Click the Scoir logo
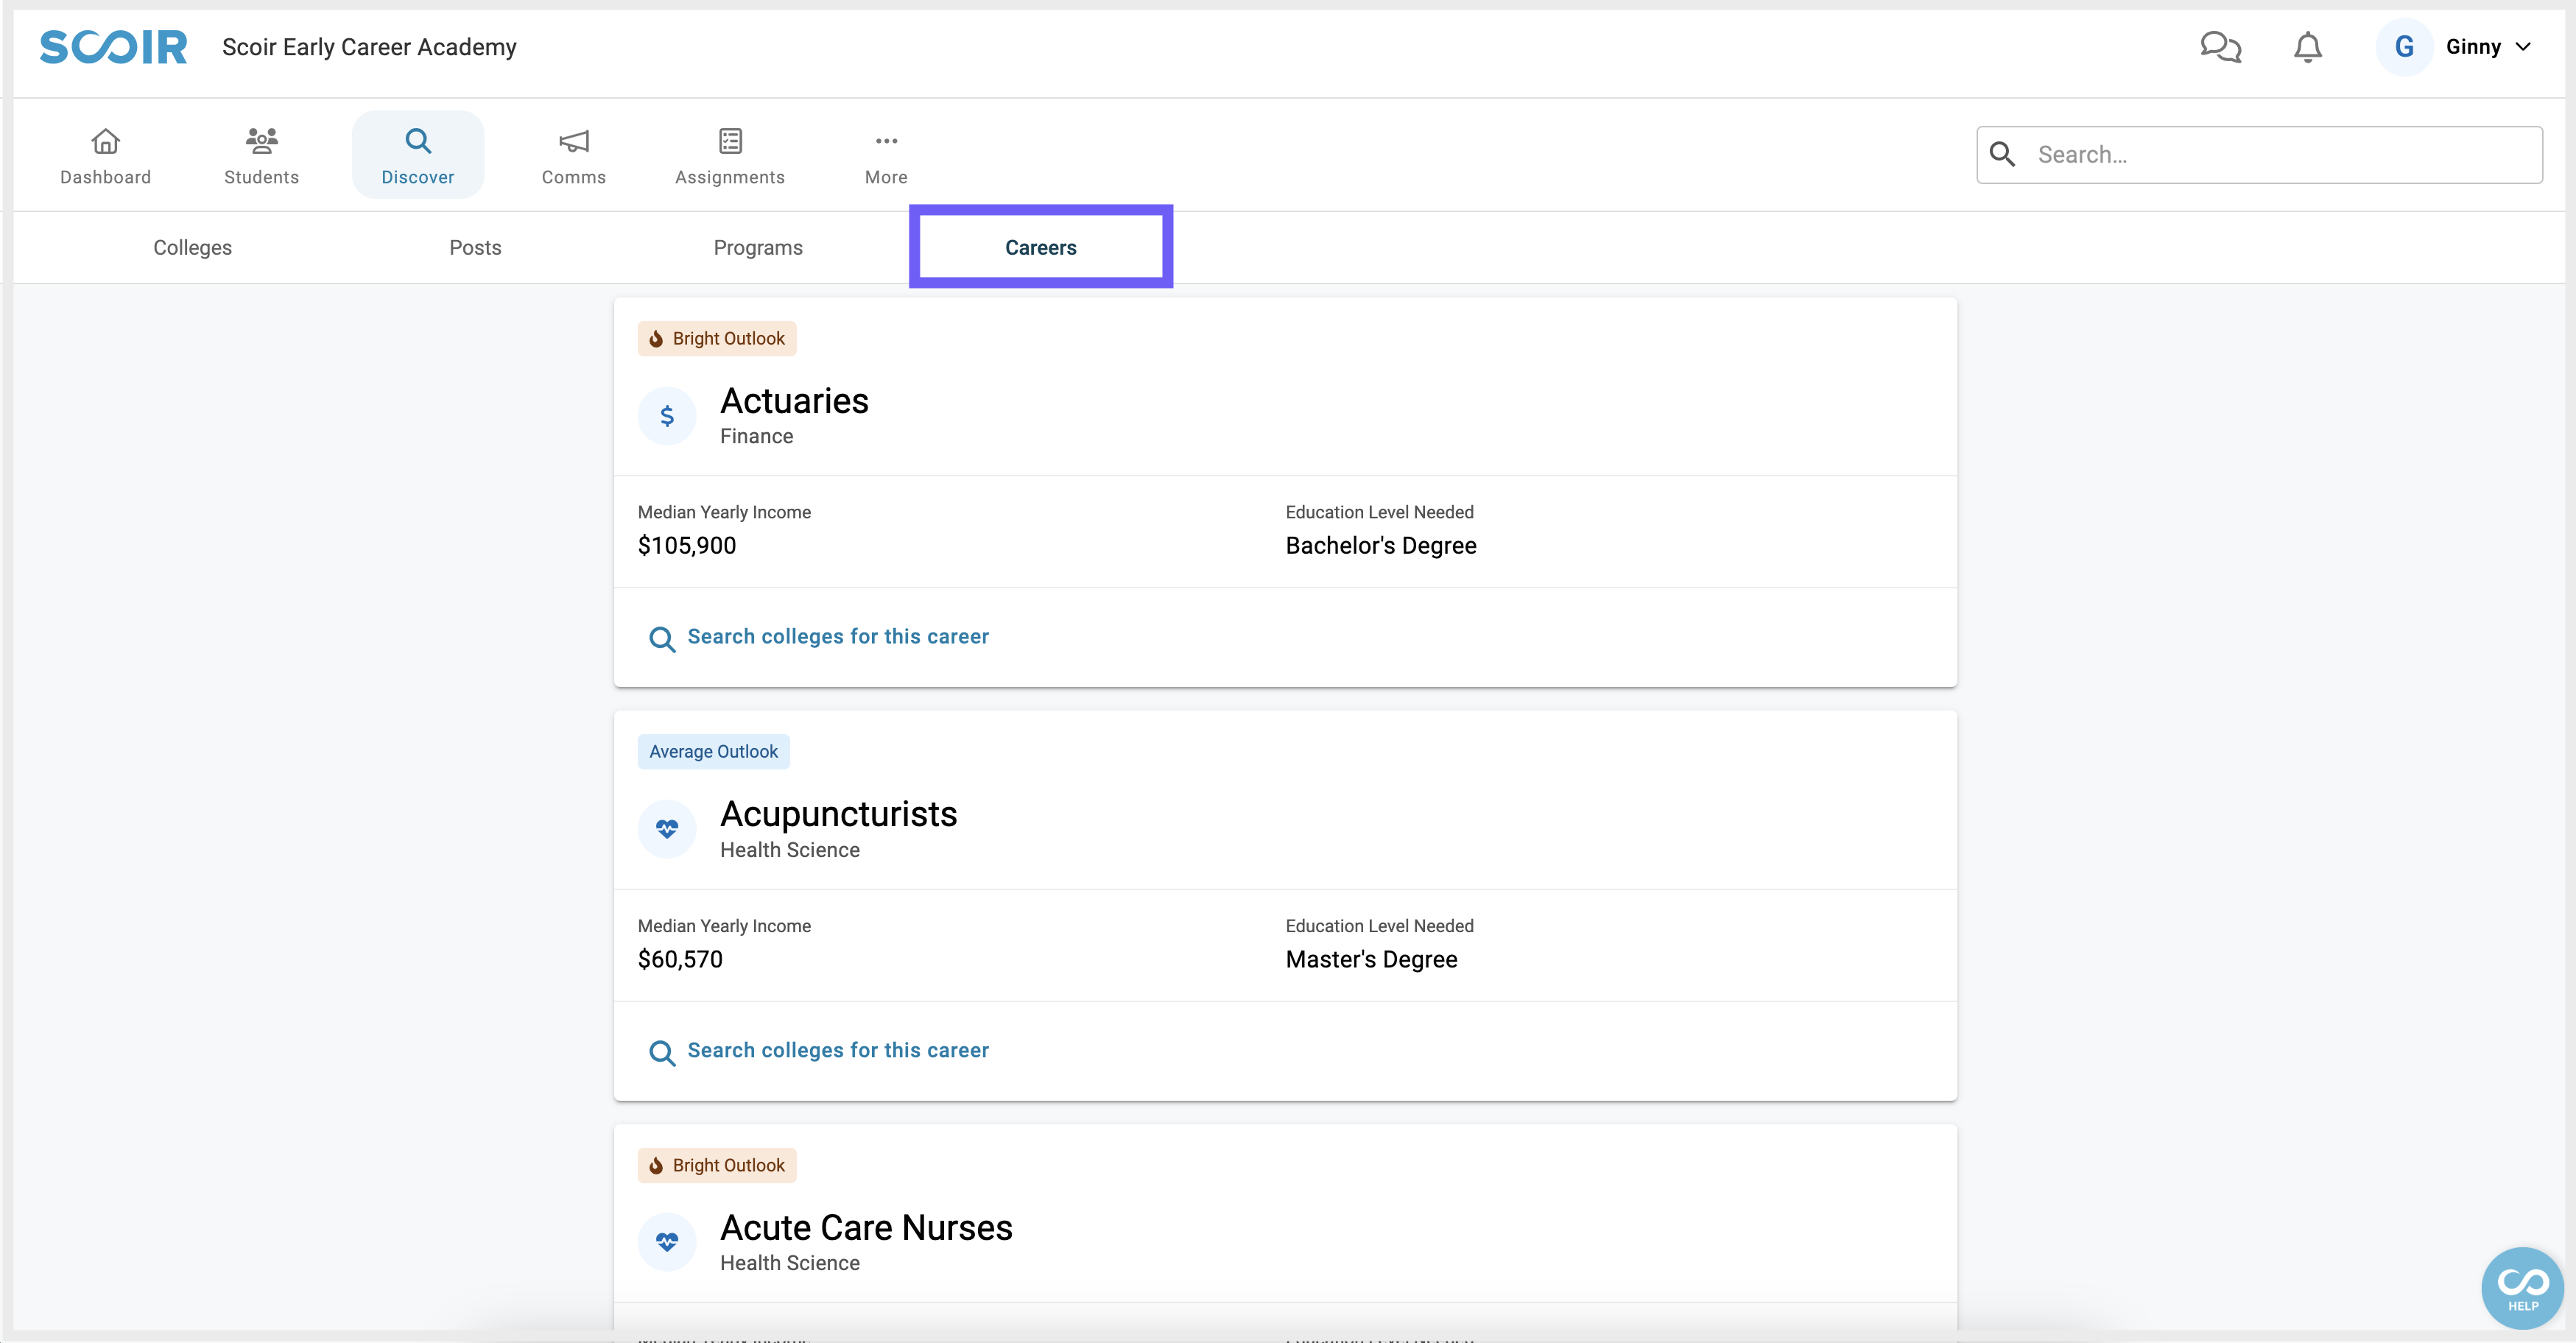Screen dimensions: 2576x1343 113,47
